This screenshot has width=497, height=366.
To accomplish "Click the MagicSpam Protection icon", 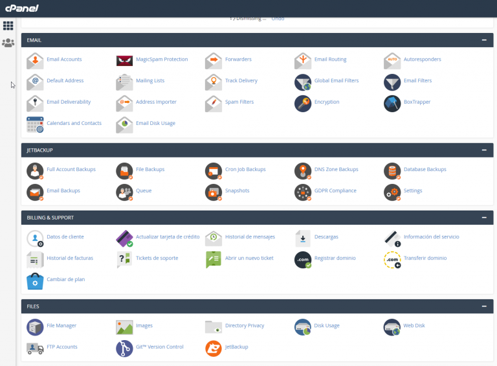I will coord(124,60).
